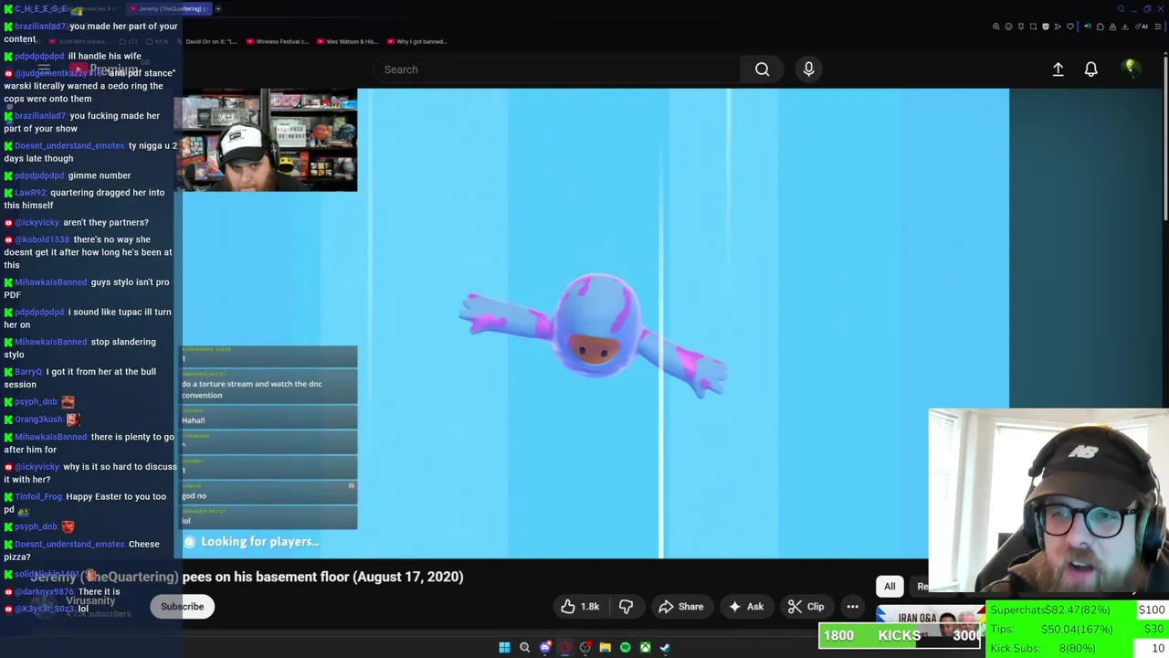The height and width of the screenshot is (658, 1169).
Task: Subscribe to the channel
Action: [183, 607]
